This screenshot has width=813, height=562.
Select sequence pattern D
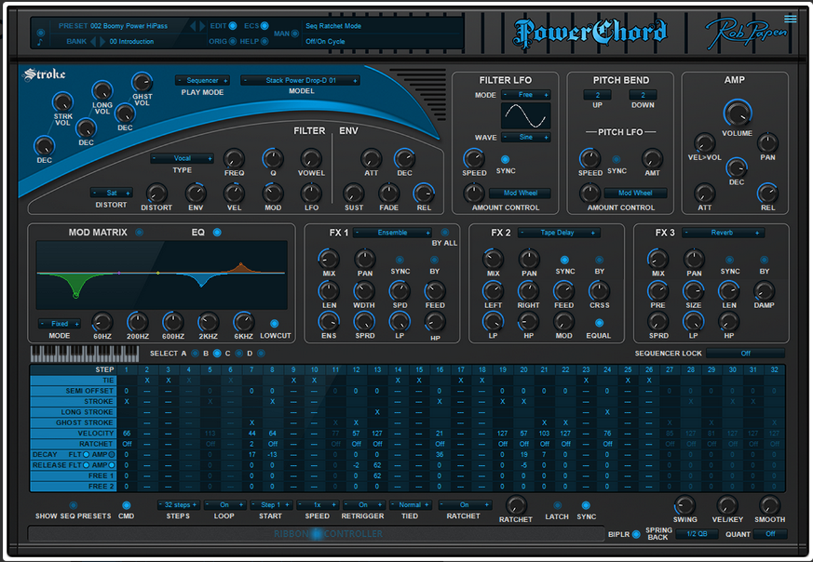tap(260, 353)
